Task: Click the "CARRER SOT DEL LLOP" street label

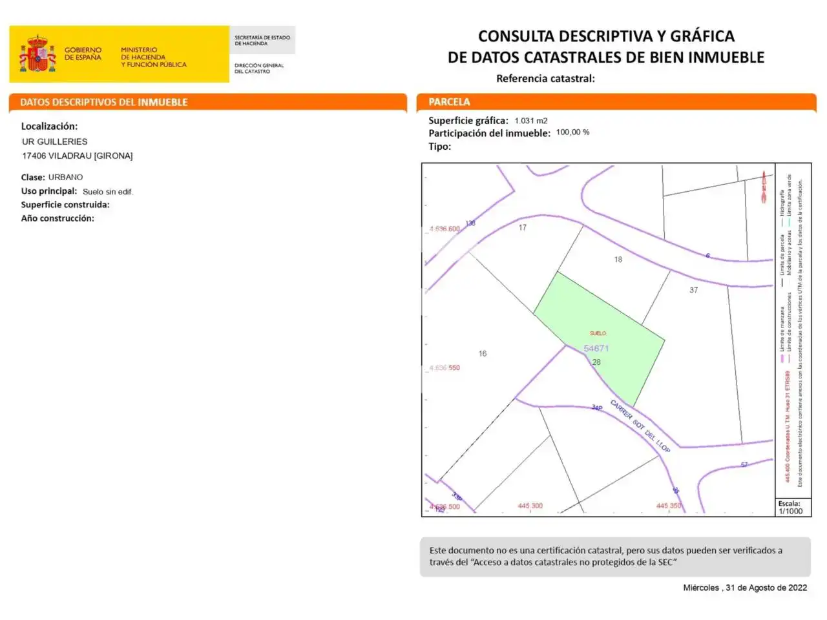Action: click(640, 425)
